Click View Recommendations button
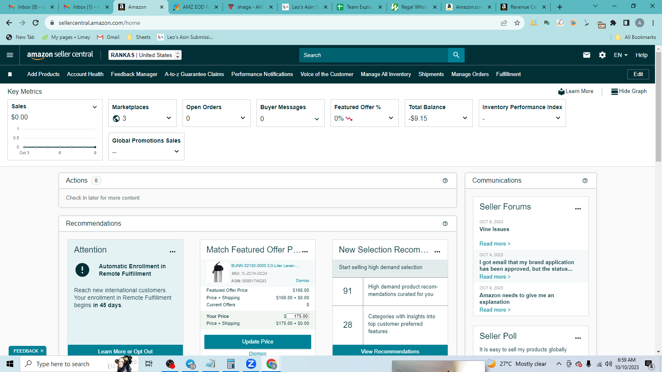The height and width of the screenshot is (372, 662). [390, 351]
